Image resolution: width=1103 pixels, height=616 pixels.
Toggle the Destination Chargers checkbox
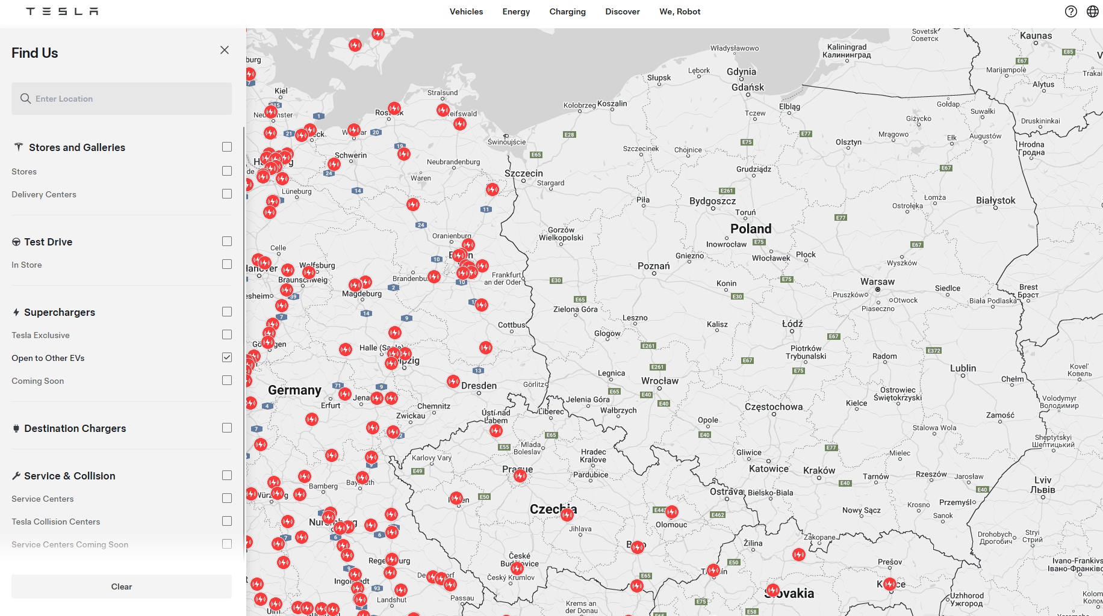tap(227, 428)
